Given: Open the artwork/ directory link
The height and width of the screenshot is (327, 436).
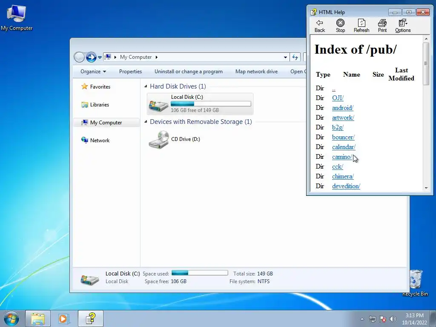Looking at the screenshot, I should (343, 118).
